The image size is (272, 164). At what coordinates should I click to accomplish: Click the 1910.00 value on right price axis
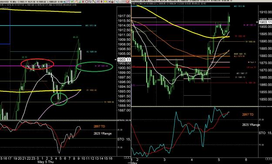tap(265, 12)
